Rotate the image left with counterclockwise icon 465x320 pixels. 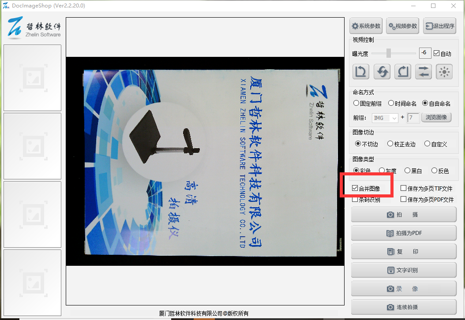pos(361,72)
